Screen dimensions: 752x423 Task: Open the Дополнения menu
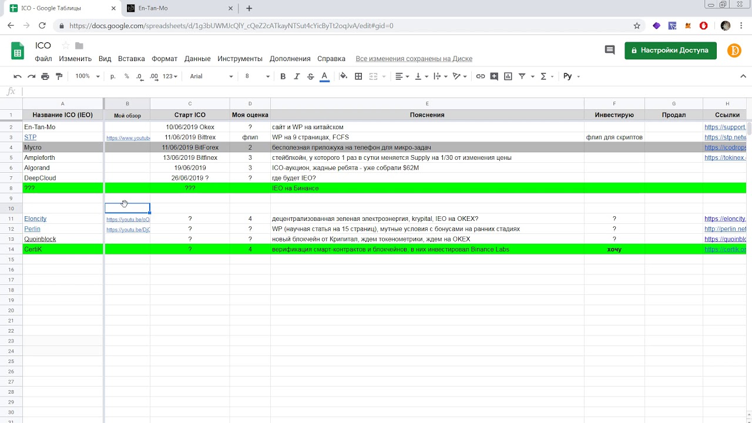(290, 59)
